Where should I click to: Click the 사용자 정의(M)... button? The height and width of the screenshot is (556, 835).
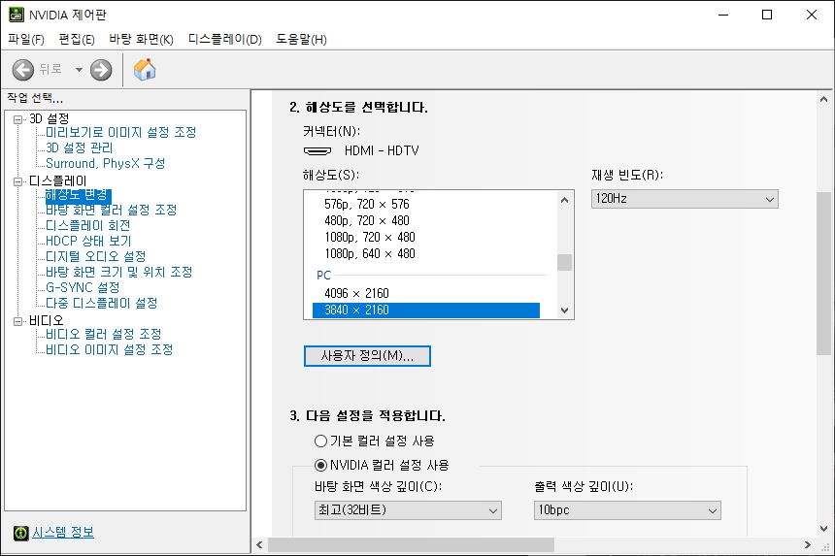[367, 356]
